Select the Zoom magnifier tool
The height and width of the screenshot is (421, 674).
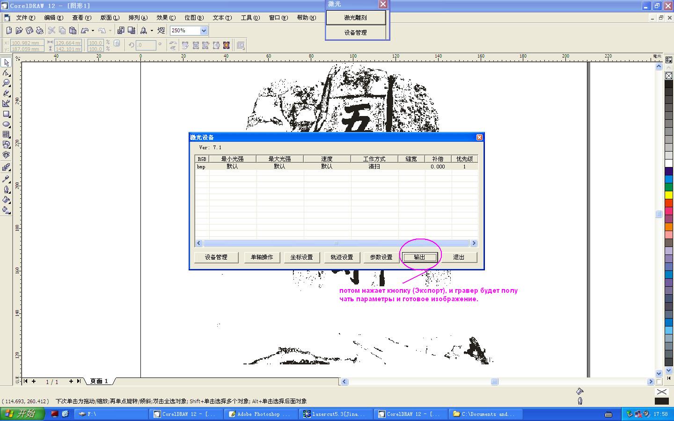tap(6, 83)
